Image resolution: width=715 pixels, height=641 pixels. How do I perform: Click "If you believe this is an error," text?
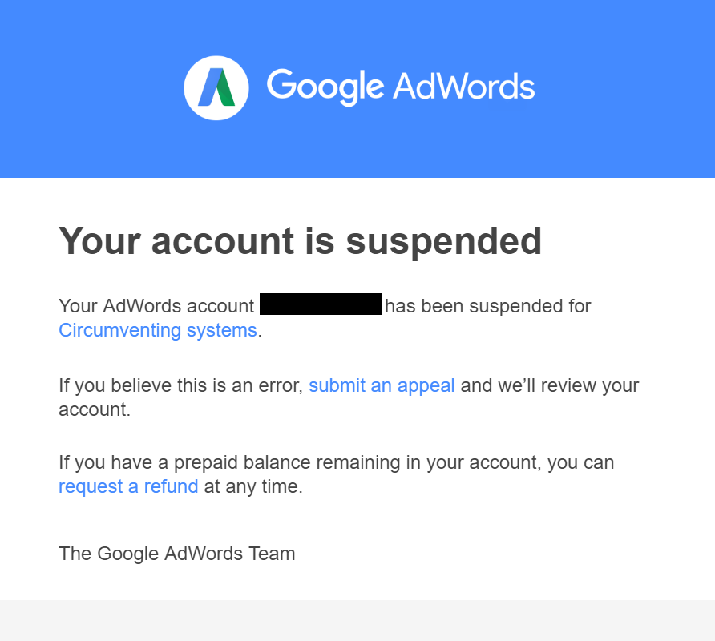point(181,385)
